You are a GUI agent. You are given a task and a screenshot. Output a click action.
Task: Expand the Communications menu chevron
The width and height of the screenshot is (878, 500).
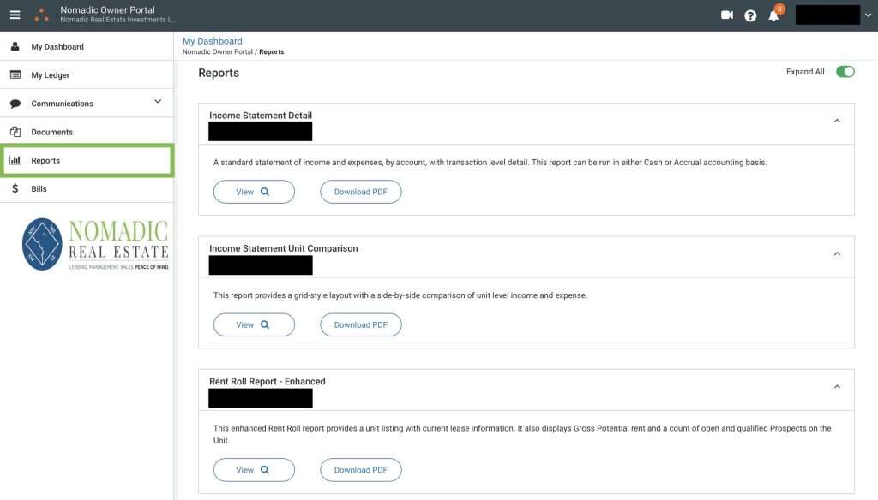(x=158, y=103)
